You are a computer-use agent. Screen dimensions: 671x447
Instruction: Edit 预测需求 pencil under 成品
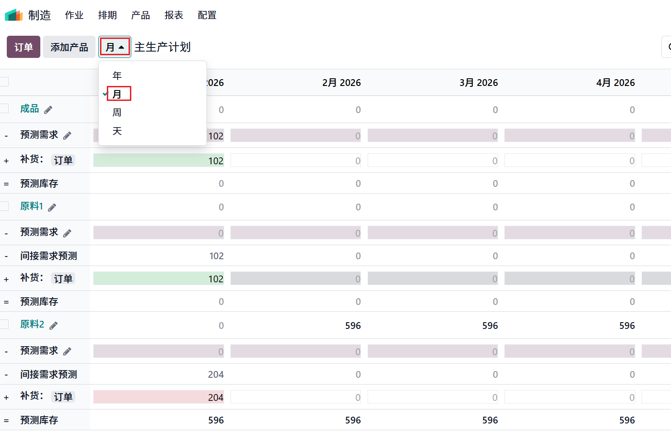(x=67, y=136)
